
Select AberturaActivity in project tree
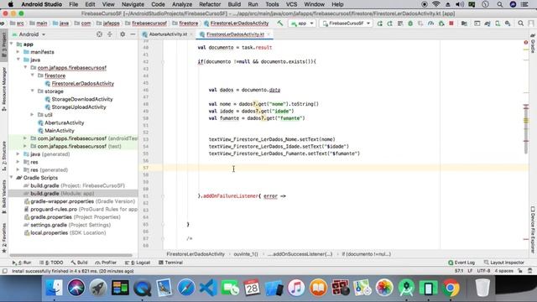click(64, 122)
